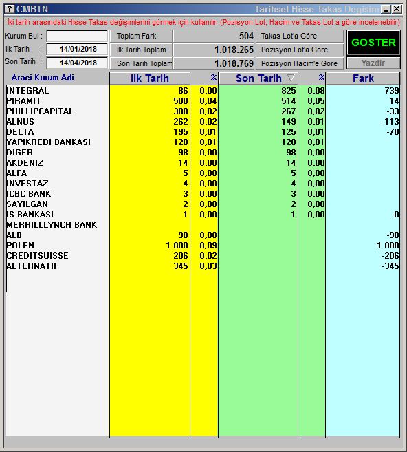Click POLEN's Fark value -1.000
This screenshot has height=452, width=407.
point(387,246)
